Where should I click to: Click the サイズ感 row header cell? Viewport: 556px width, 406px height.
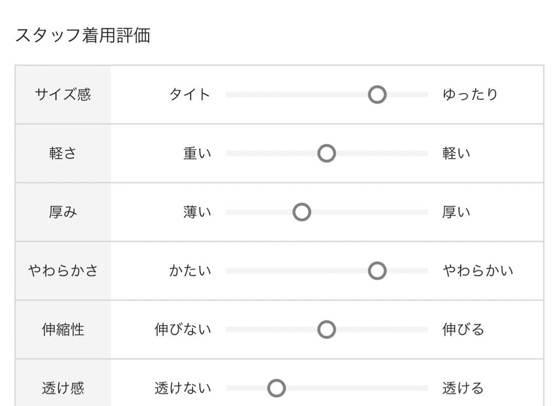click(x=62, y=95)
